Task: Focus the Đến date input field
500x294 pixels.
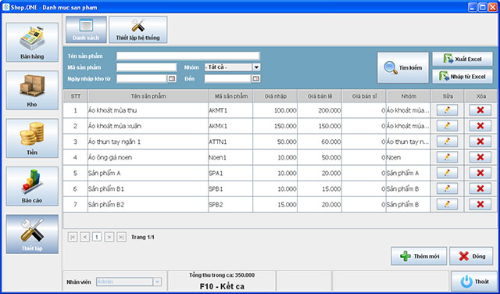Action: [x=227, y=78]
